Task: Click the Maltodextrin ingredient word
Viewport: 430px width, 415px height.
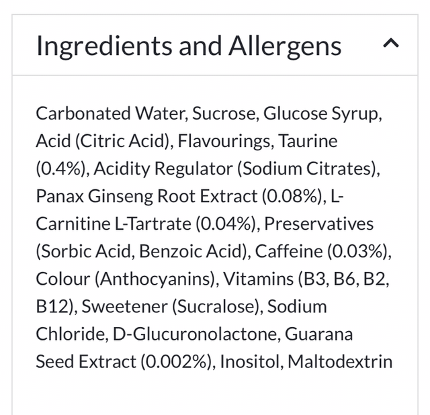Action: (x=340, y=361)
